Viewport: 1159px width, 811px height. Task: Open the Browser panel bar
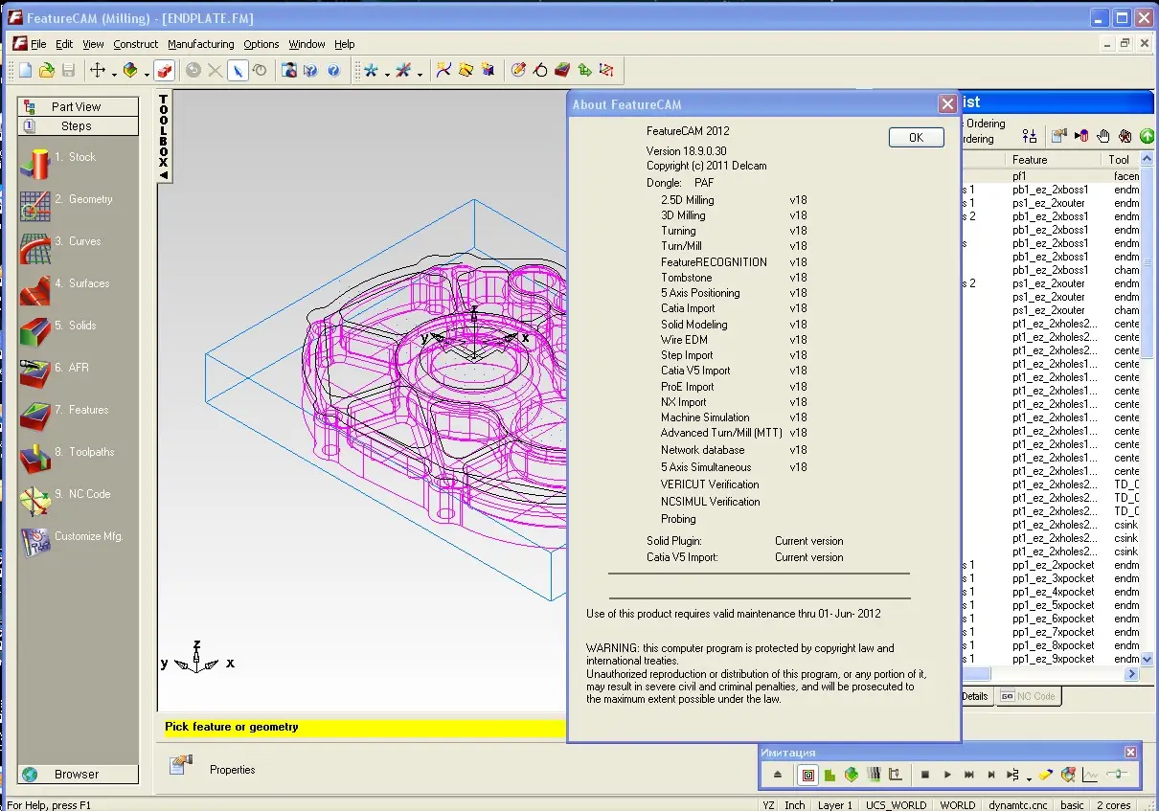pyautogui.click(x=78, y=775)
